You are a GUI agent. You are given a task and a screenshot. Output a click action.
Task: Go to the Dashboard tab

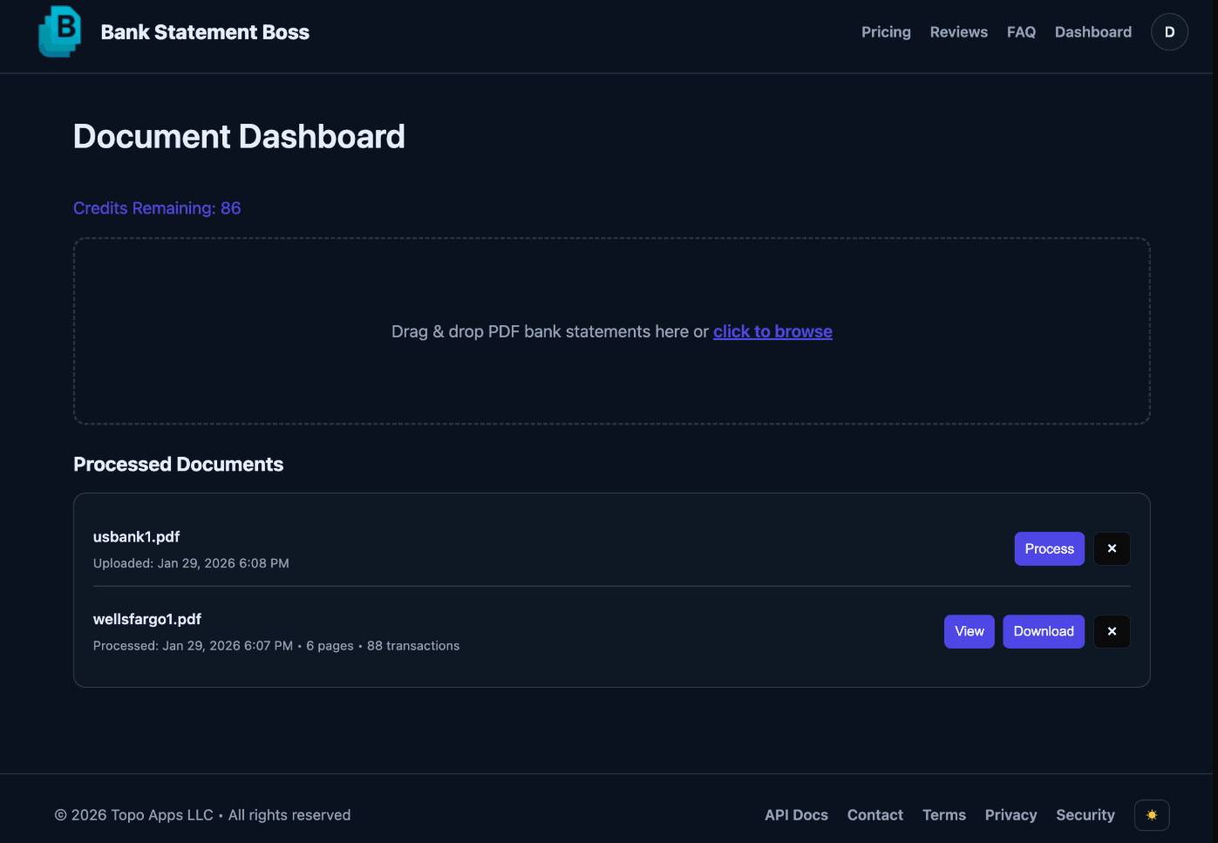(1093, 31)
